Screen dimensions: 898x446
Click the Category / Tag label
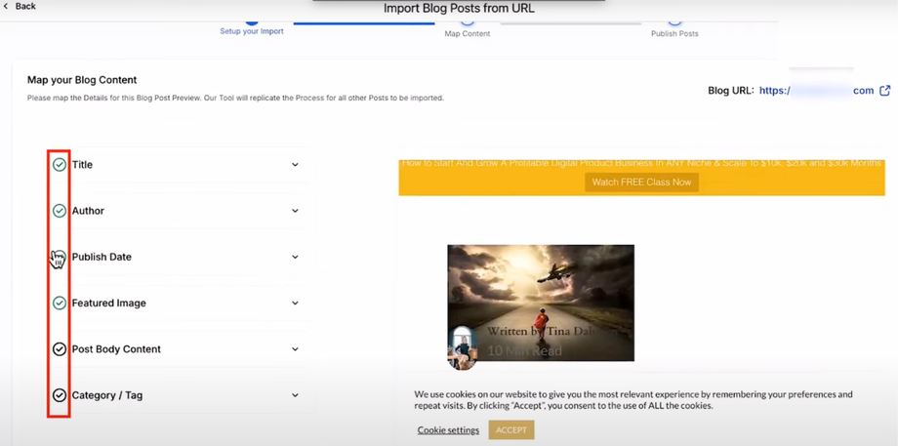(107, 395)
